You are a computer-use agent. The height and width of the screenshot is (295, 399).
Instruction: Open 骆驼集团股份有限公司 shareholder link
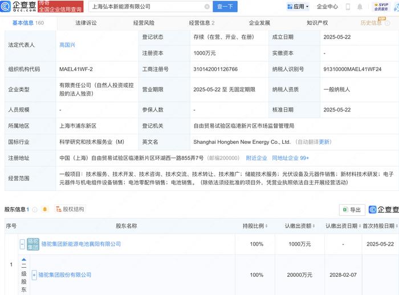65,275
